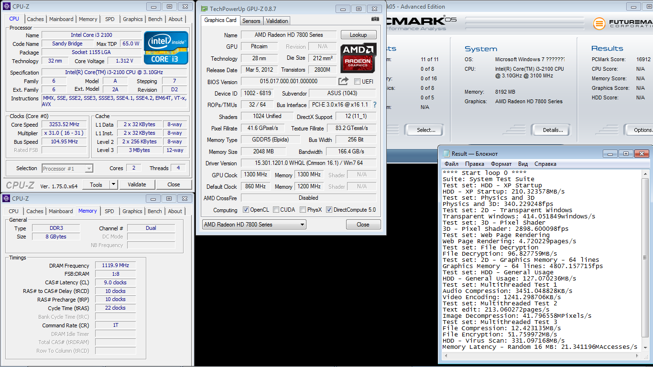Viewport: 653px width, 367px height.
Task: Click the Bus Interface question mark icon
Action: click(374, 105)
